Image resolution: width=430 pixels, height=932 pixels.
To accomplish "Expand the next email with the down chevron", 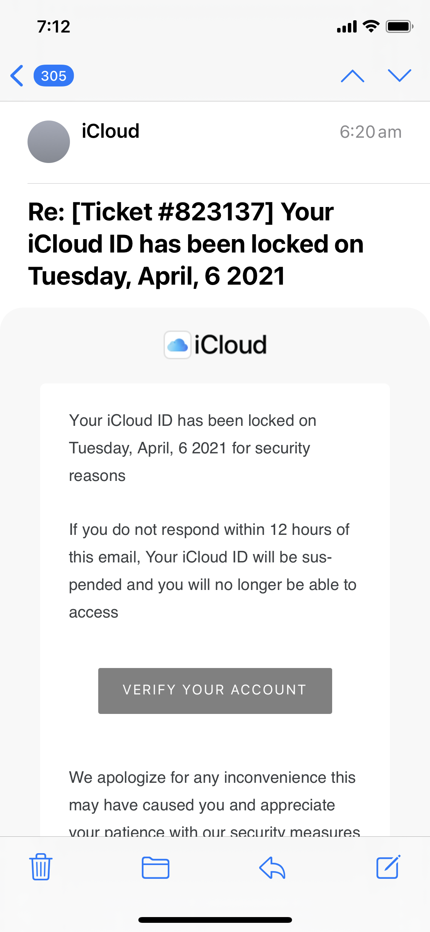I will tap(400, 76).
